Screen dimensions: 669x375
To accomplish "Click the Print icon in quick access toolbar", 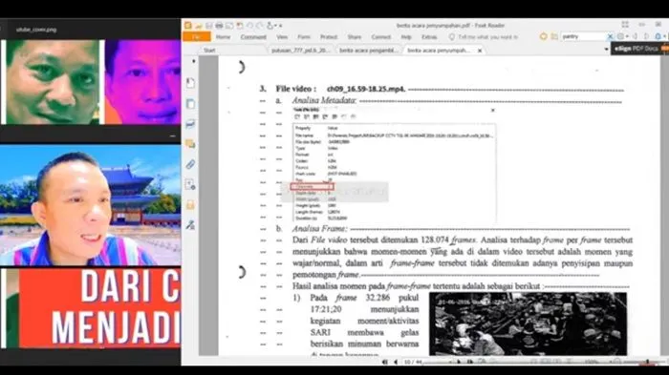I will tap(219, 26).
